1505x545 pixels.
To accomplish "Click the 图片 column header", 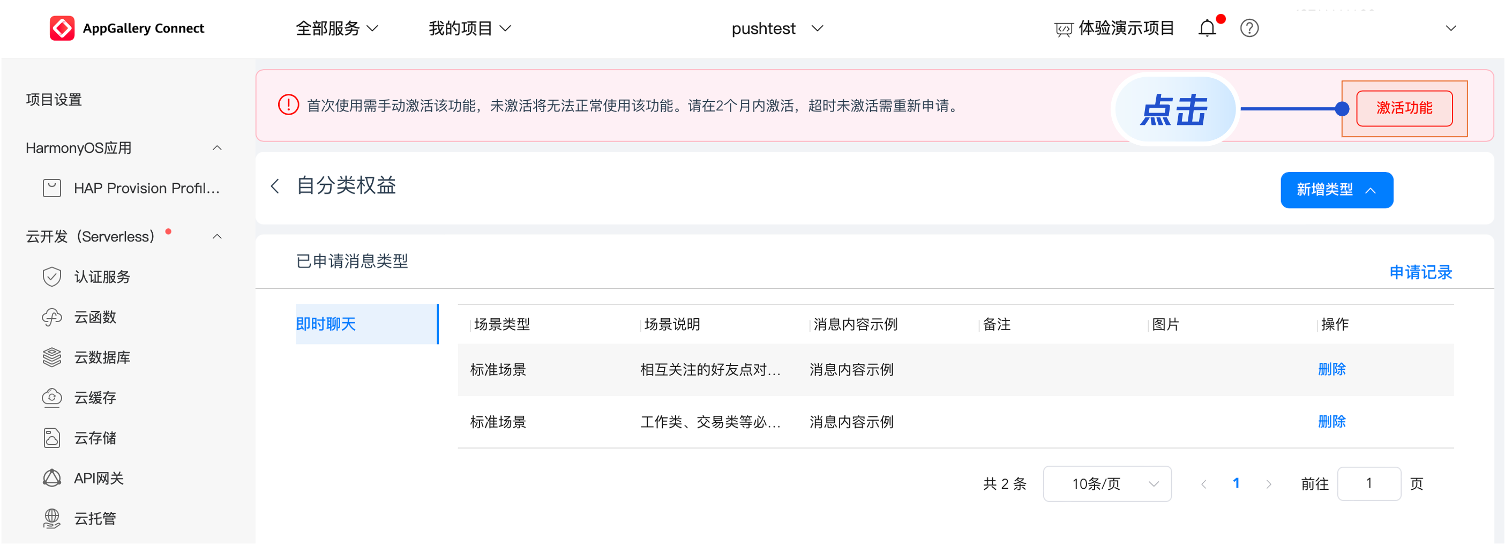I will point(1165,324).
